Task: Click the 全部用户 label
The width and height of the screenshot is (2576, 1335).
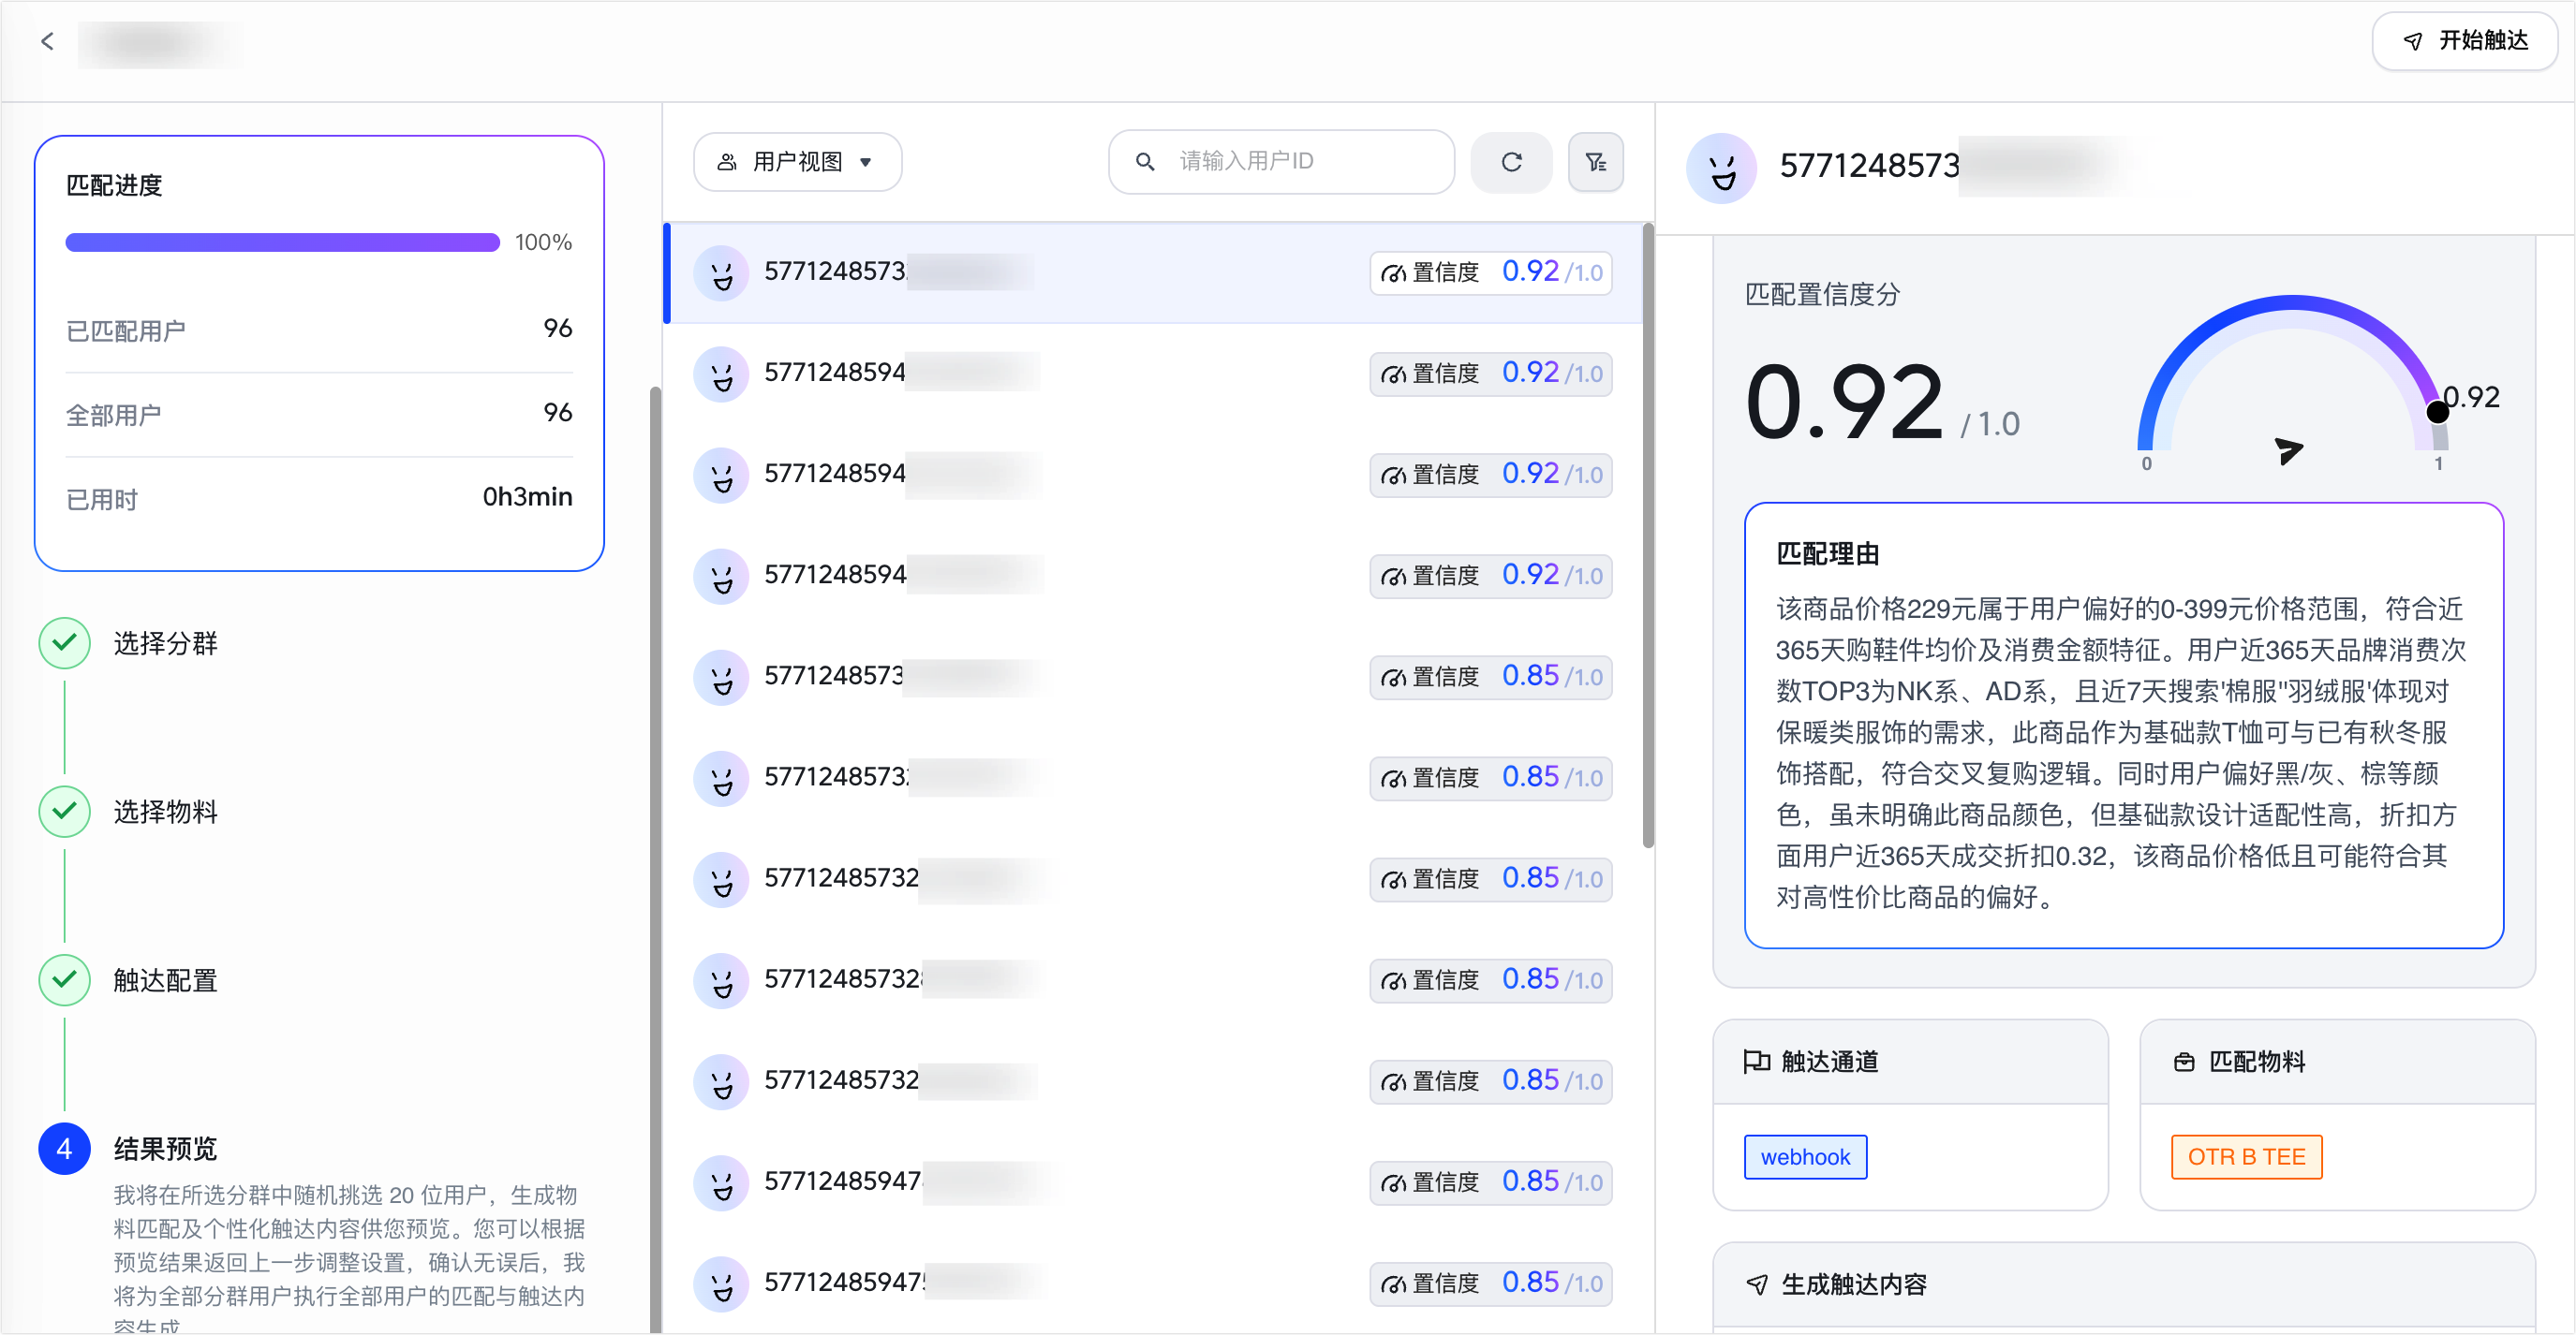Action: click(x=114, y=415)
